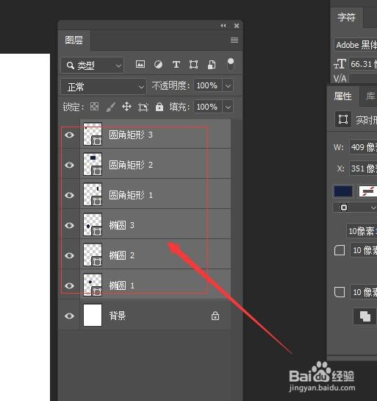Open the Adobe 黑体 font dropdown
Screen dimensions: 377x401
356,45
